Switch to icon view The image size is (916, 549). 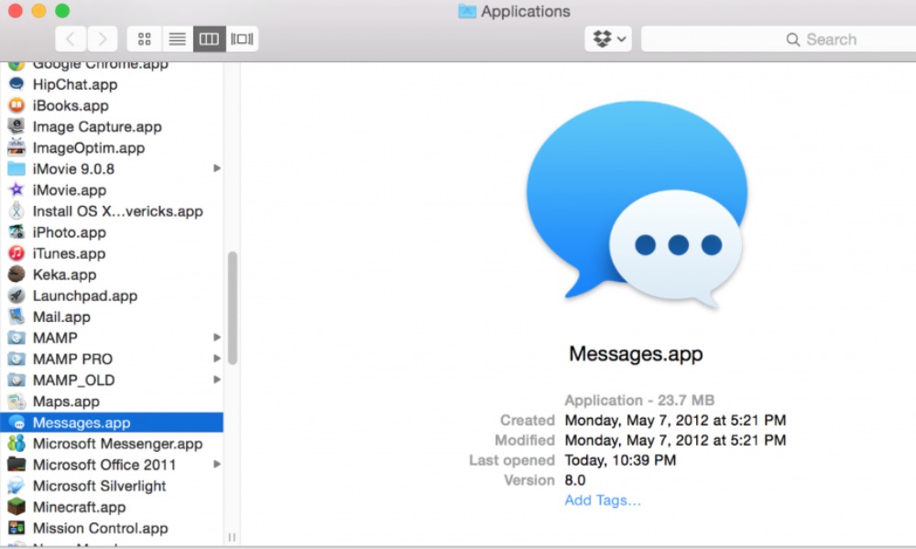[145, 39]
